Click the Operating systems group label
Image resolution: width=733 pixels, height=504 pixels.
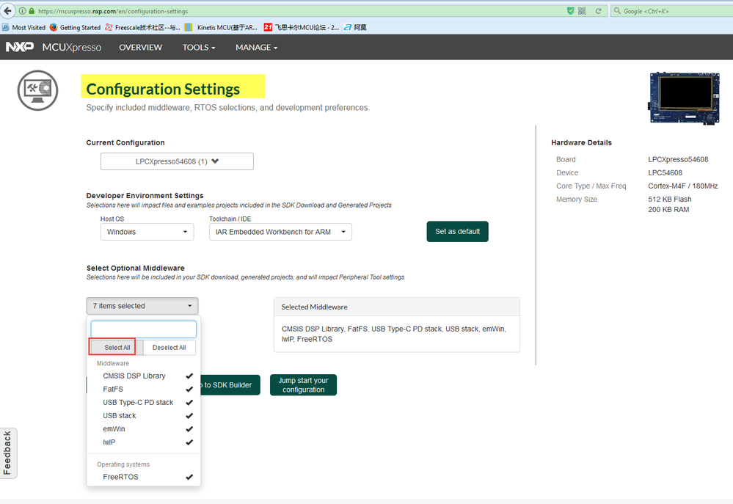coord(123,464)
